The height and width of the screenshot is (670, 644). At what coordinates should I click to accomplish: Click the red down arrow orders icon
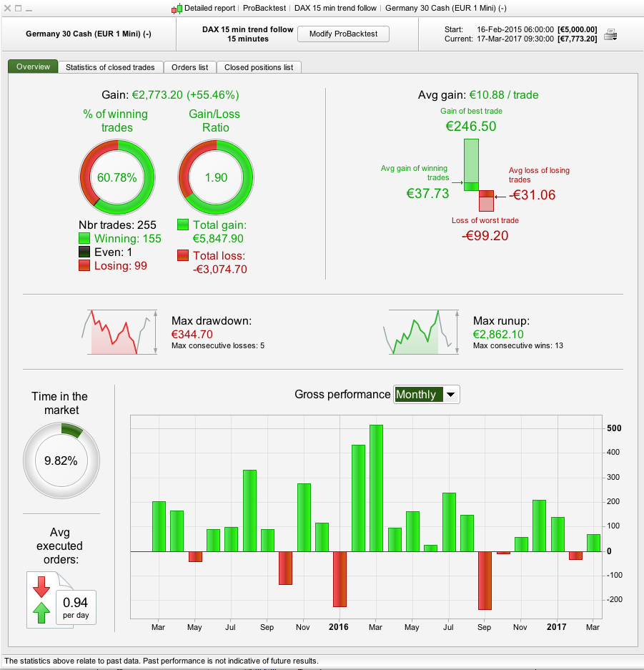pyautogui.click(x=41, y=586)
